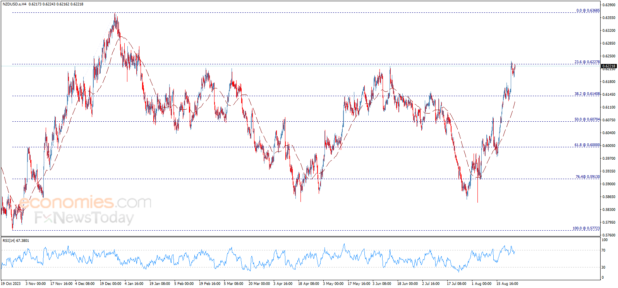Click the 0.60050 price axis value
This screenshot has width=618, height=288.
click(609, 145)
